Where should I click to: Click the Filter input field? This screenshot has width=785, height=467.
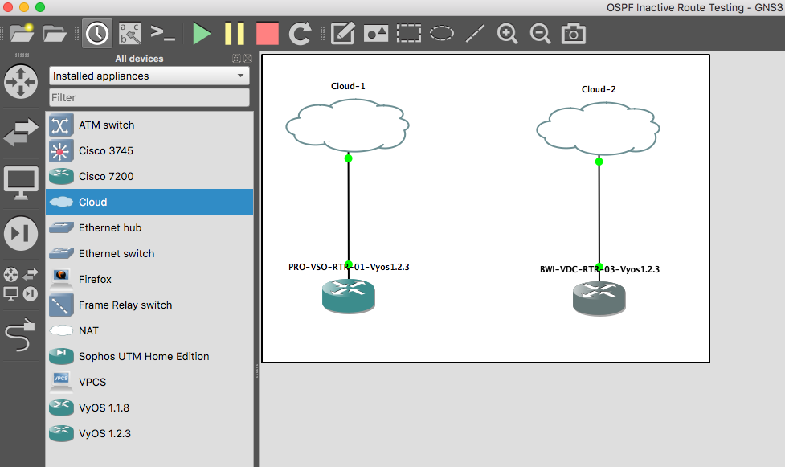149,97
